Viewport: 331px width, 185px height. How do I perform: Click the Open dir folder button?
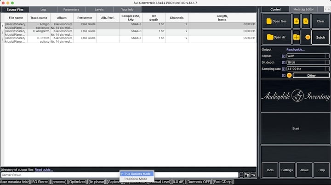coord(277,37)
